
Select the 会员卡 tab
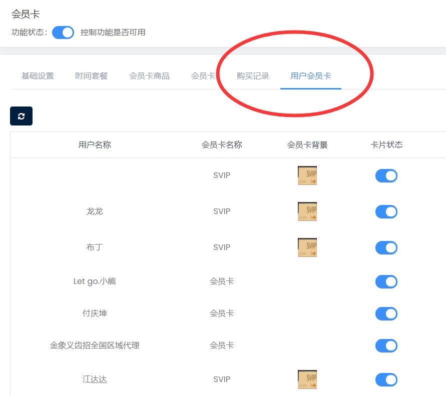click(203, 76)
